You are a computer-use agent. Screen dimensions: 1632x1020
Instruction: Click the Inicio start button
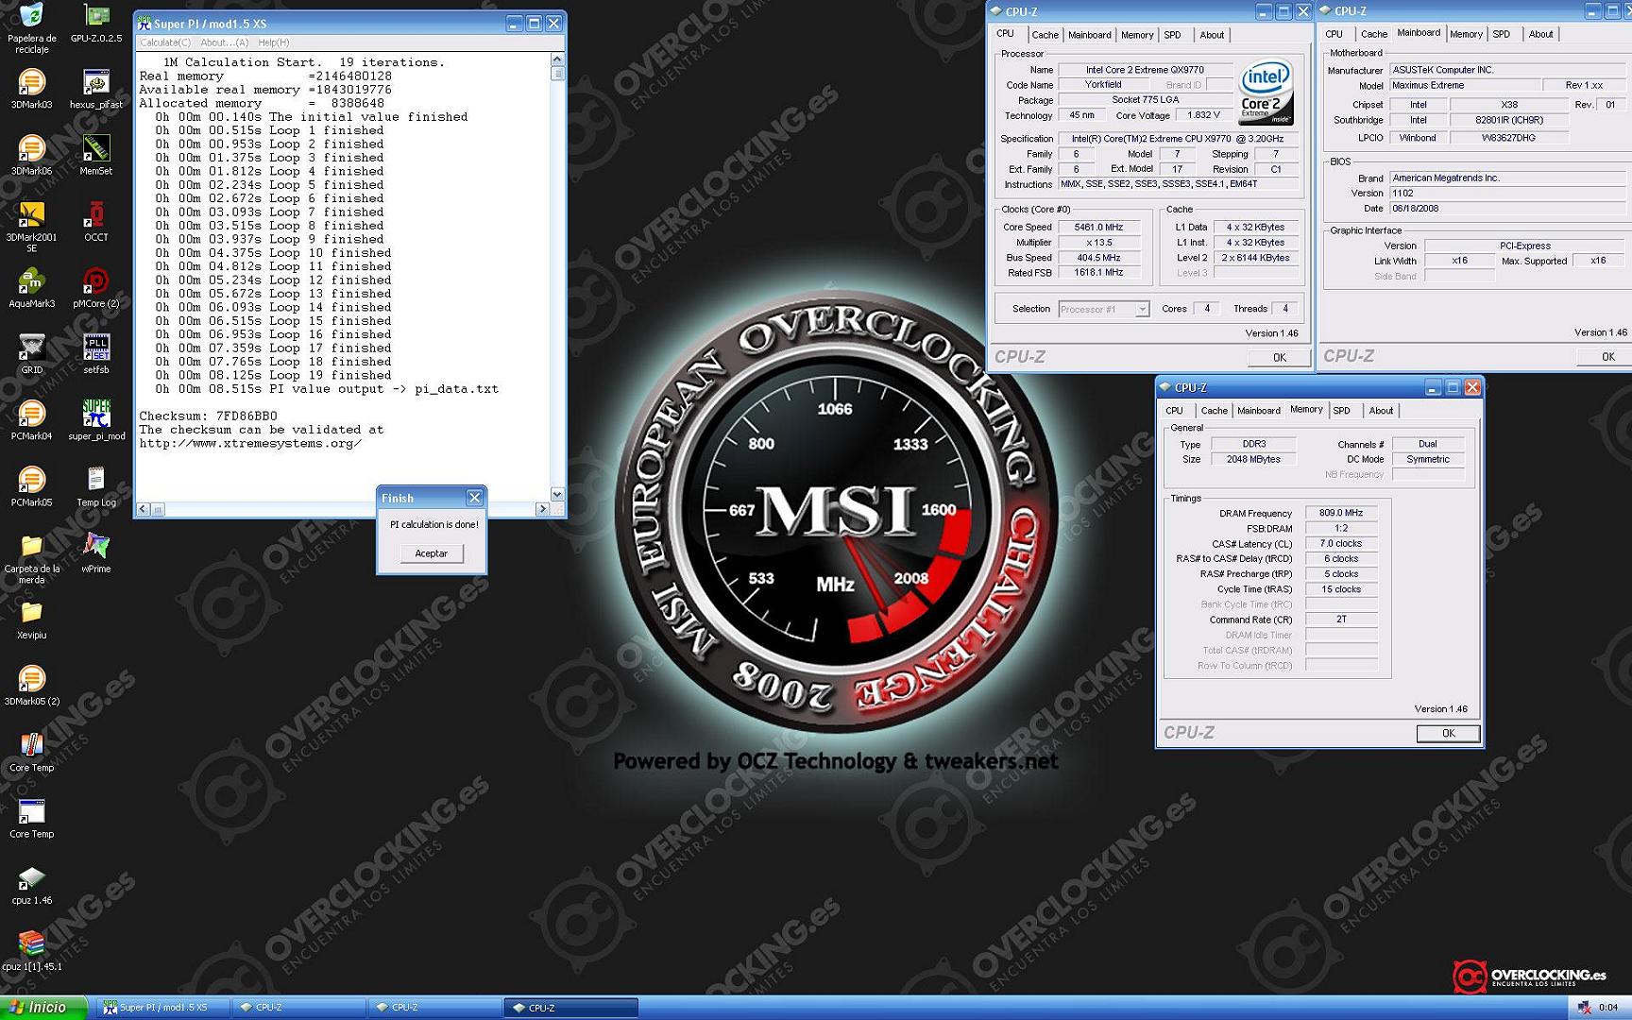[x=43, y=1008]
